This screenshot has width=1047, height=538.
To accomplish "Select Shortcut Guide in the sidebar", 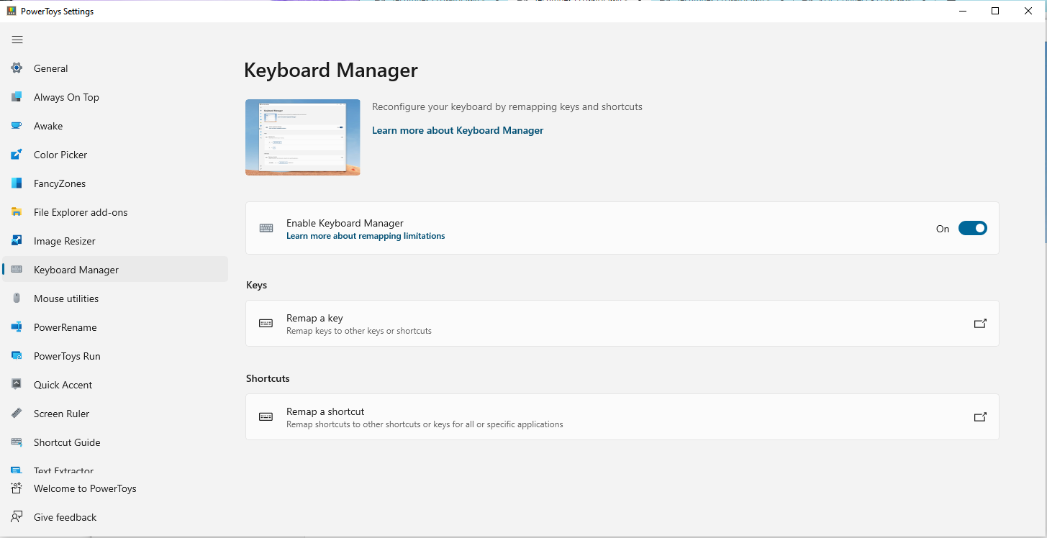I will 67,442.
